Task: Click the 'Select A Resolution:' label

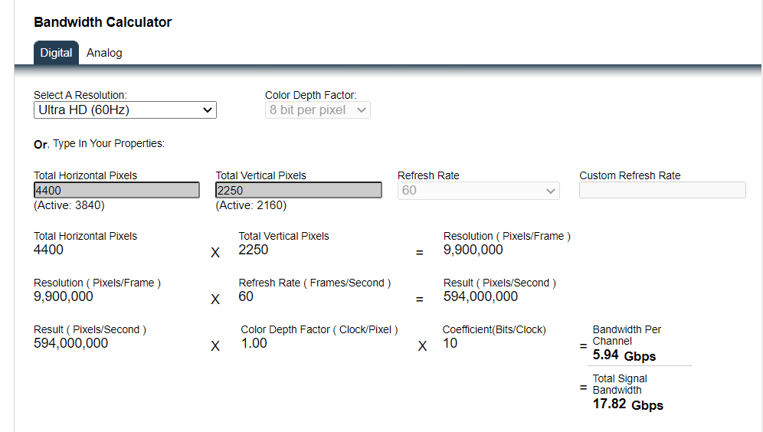Action: click(80, 95)
